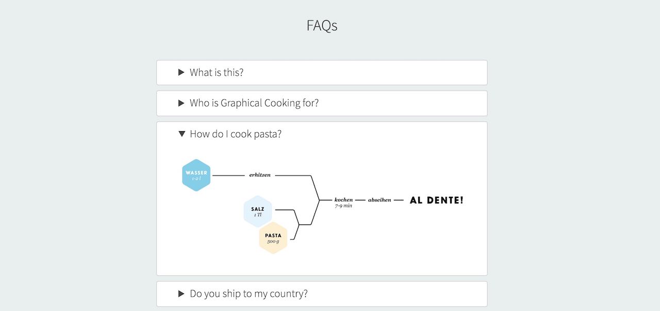Click the "AL DENTE!" result text
Viewport: 660px width, 311px height.
point(436,200)
